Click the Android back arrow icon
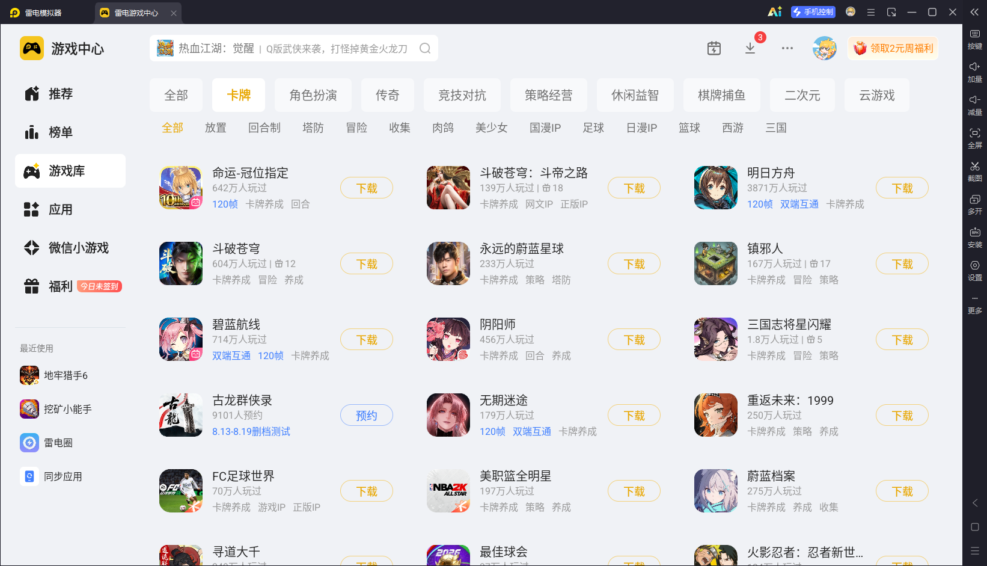The height and width of the screenshot is (566, 987). (x=975, y=503)
